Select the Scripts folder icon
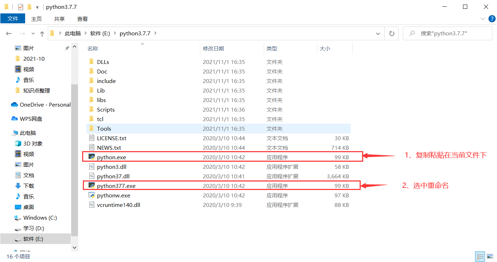 tap(91, 109)
